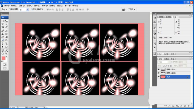This screenshot has width=194, height=109.
Task: Select the Gradient tool
Action: coord(6,37)
